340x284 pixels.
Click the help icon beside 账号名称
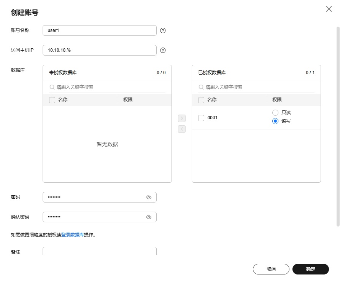pos(163,30)
